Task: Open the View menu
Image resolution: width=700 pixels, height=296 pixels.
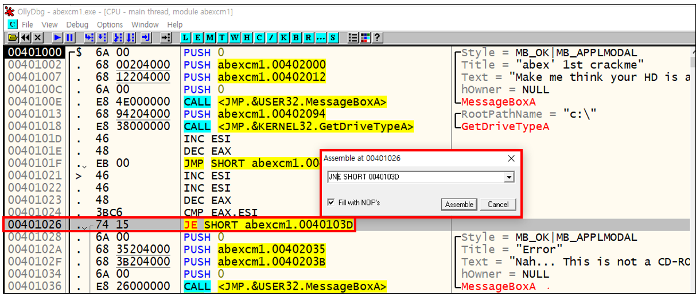Action: (49, 25)
